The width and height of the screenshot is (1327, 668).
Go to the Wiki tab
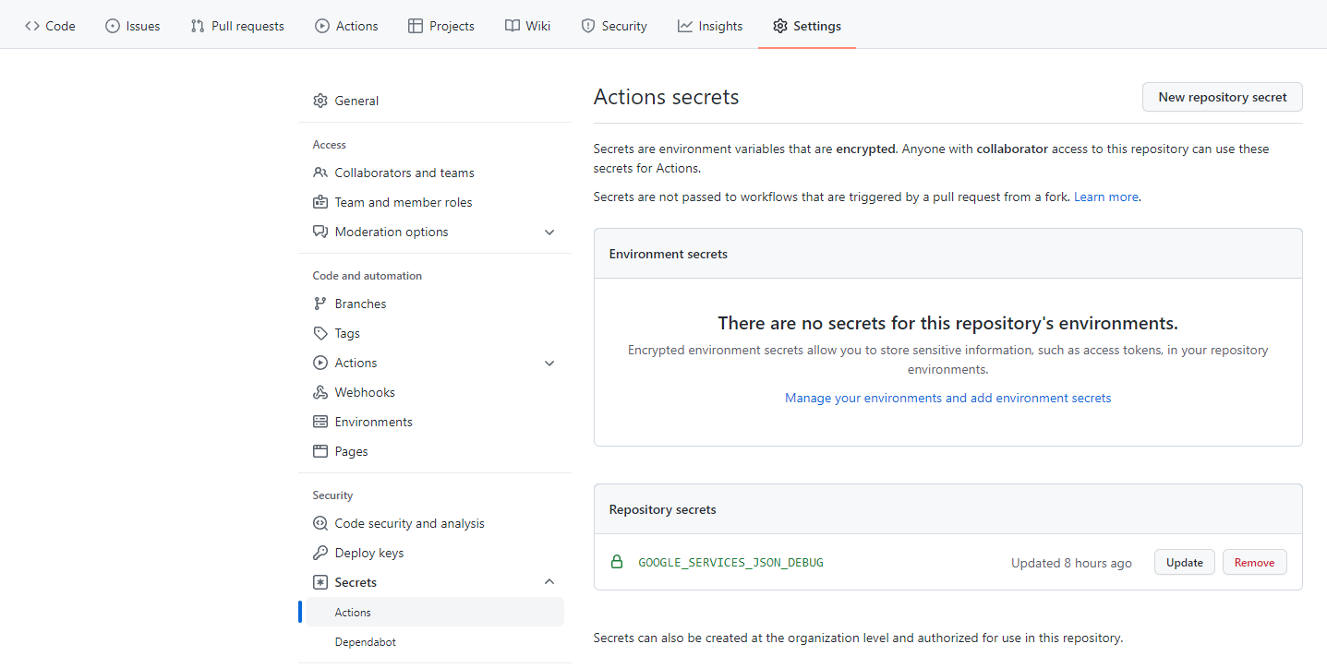528,26
